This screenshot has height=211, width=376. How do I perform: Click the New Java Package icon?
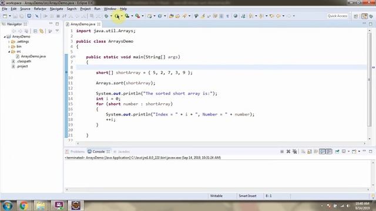coord(149,16)
